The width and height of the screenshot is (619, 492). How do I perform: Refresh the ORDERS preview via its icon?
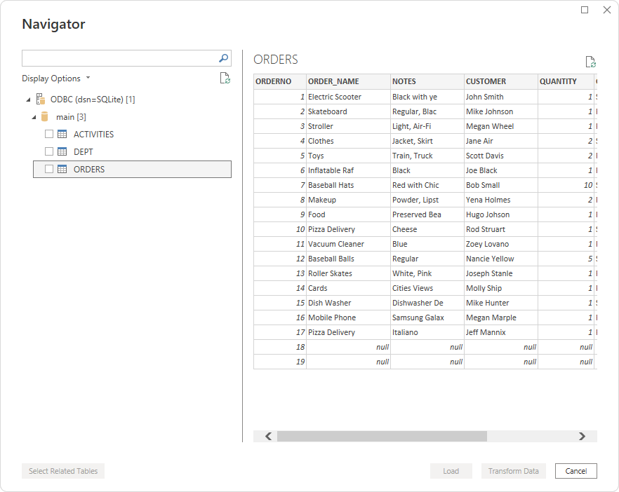pyautogui.click(x=590, y=62)
